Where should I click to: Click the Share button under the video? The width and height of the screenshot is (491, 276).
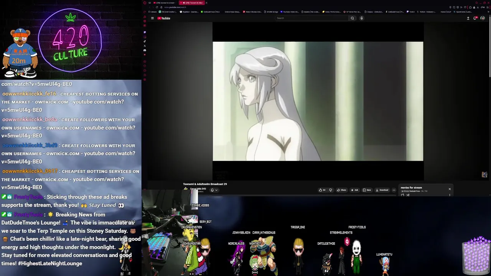[x=342, y=190]
